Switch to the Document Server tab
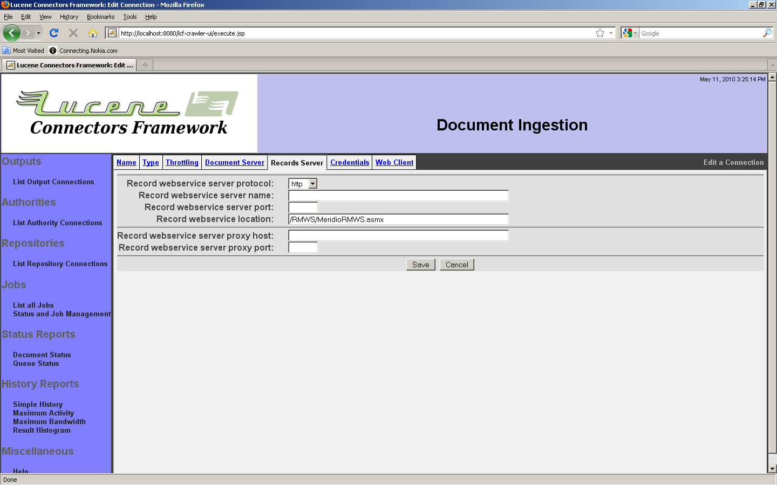The width and height of the screenshot is (777, 485). tap(235, 162)
